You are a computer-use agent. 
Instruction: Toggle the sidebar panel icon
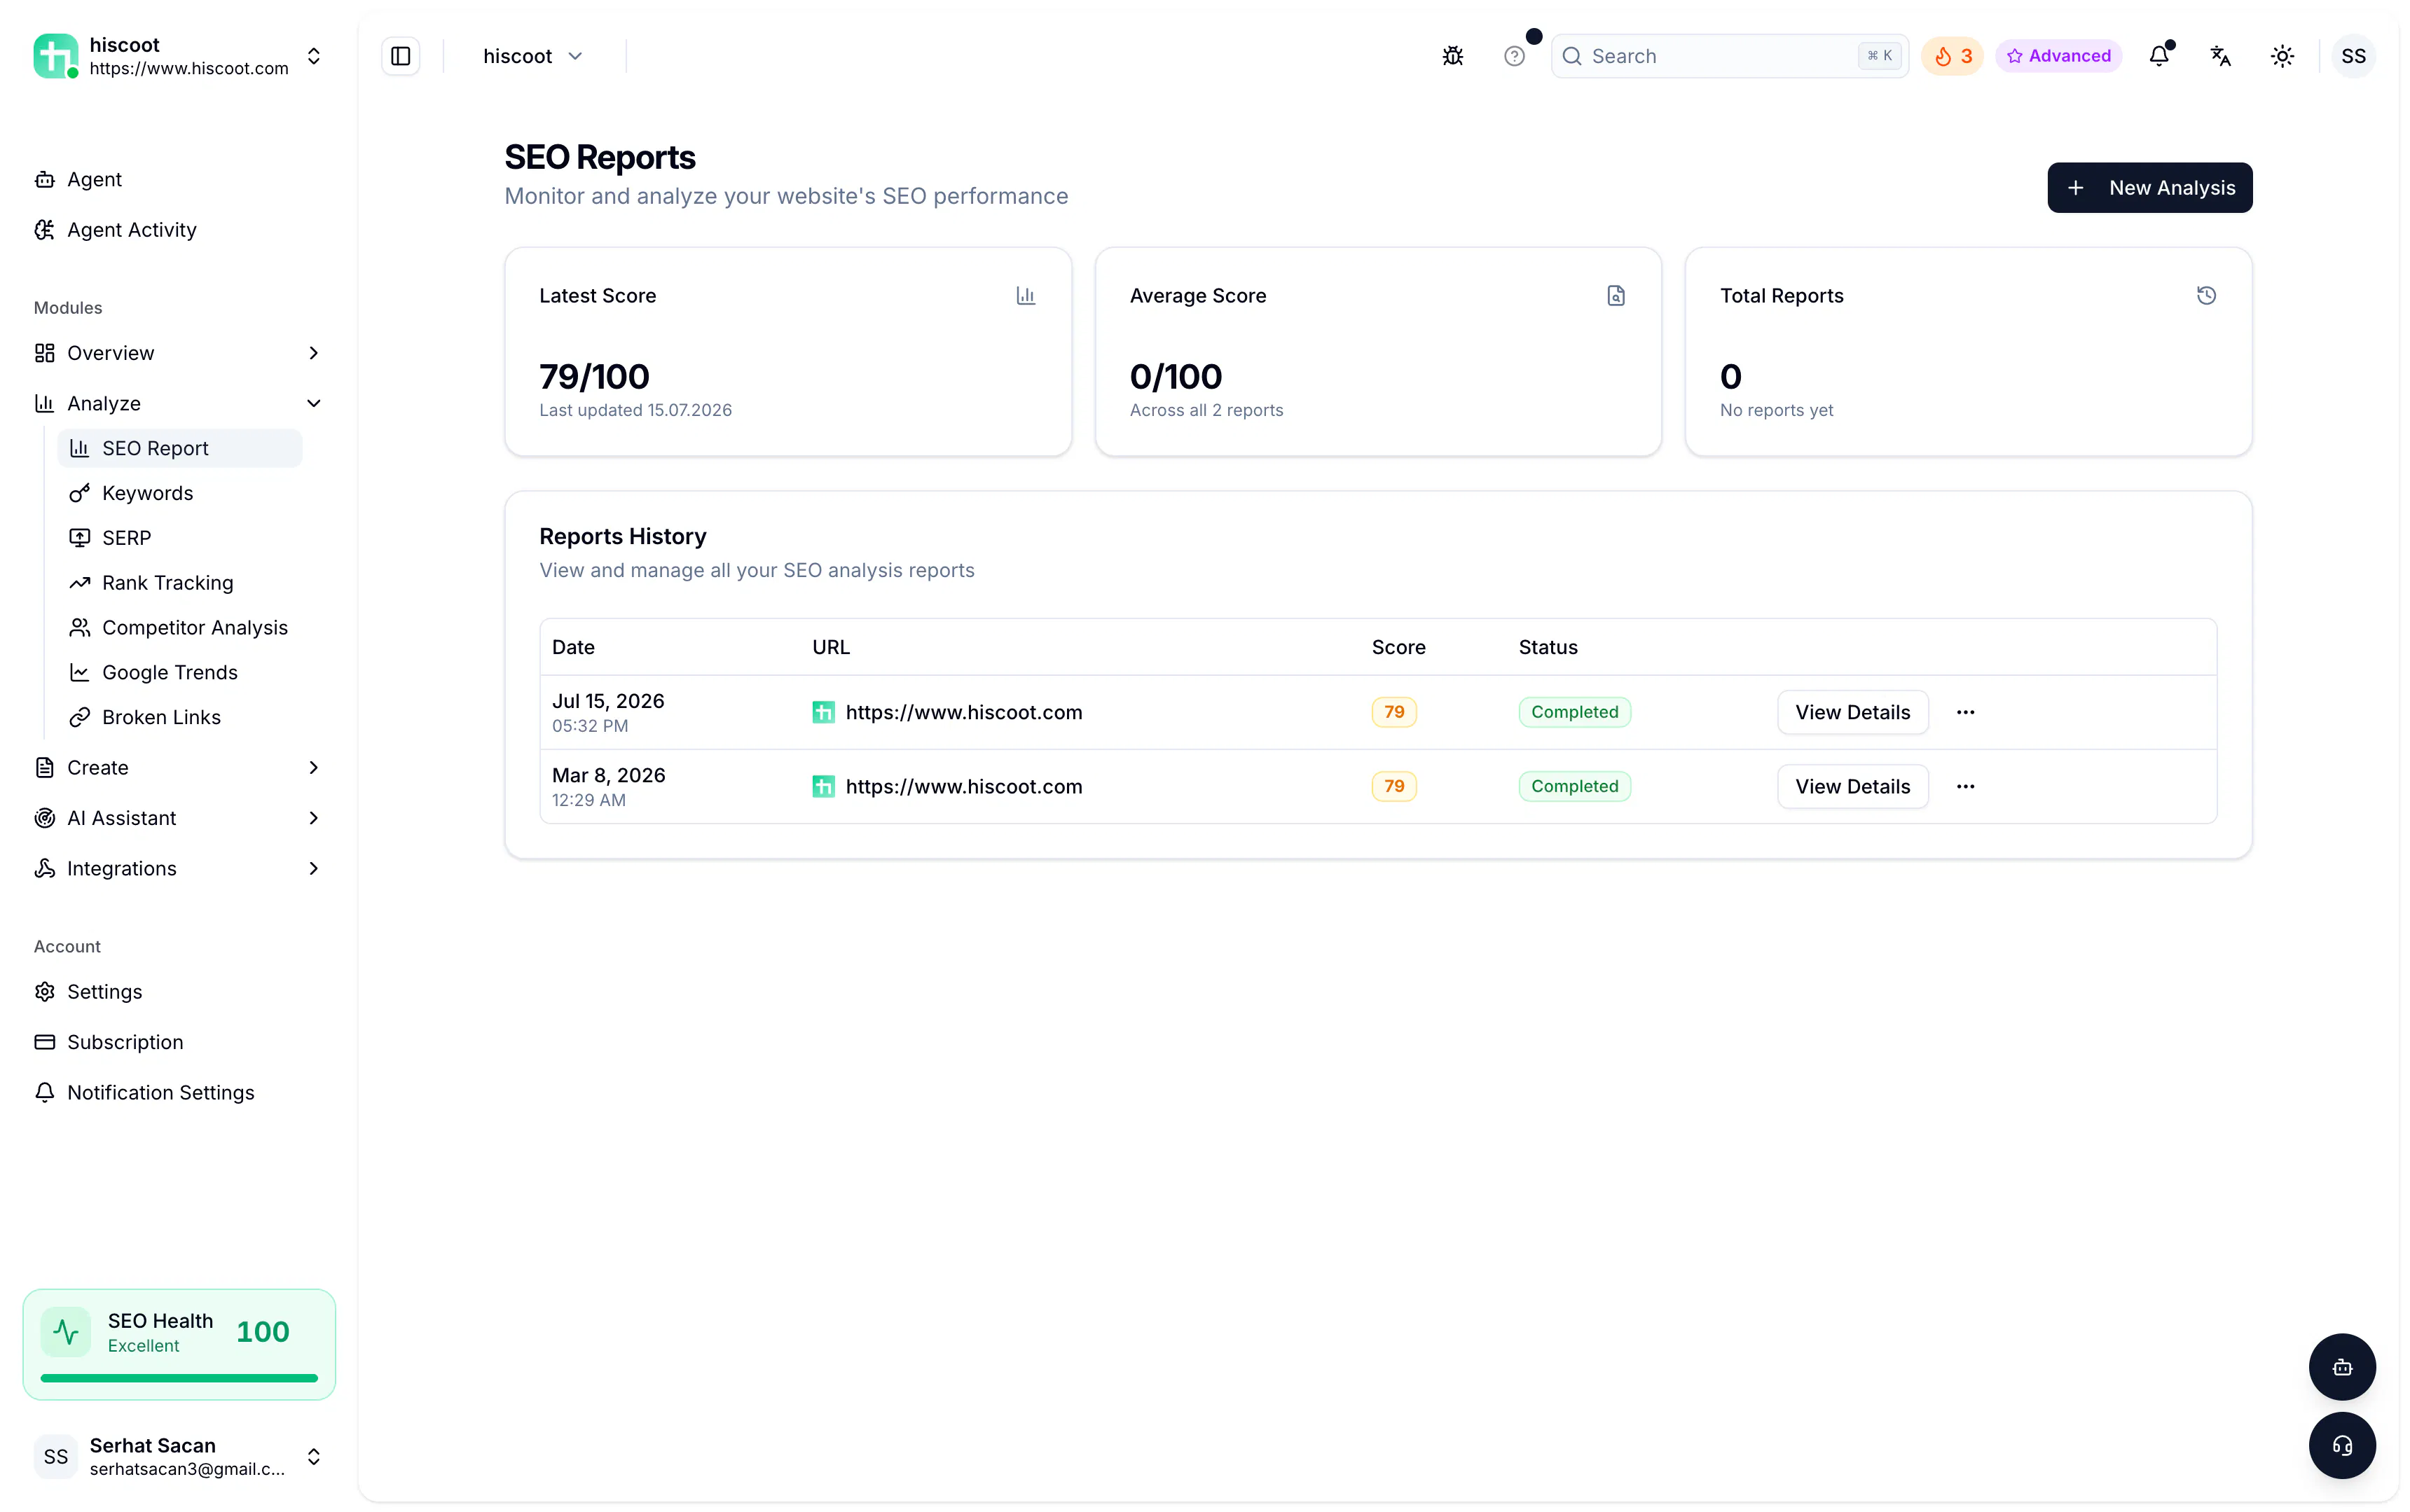pyautogui.click(x=400, y=56)
